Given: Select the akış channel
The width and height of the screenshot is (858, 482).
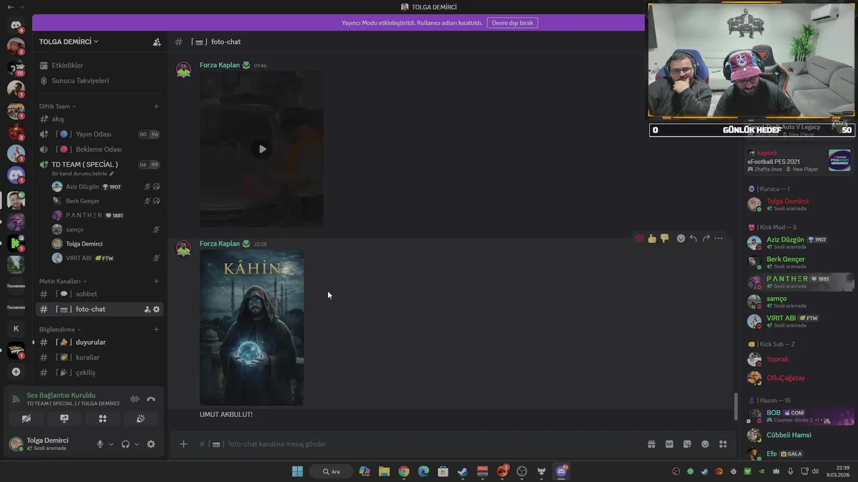Looking at the screenshot, I should coord(99,119).
